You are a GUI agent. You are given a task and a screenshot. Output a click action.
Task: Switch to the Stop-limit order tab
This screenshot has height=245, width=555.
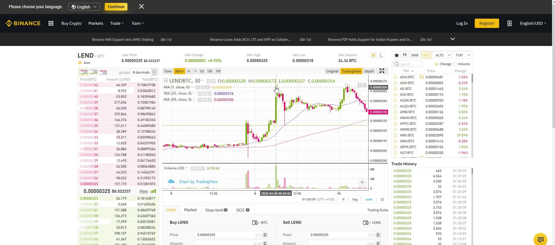point(216,210)
